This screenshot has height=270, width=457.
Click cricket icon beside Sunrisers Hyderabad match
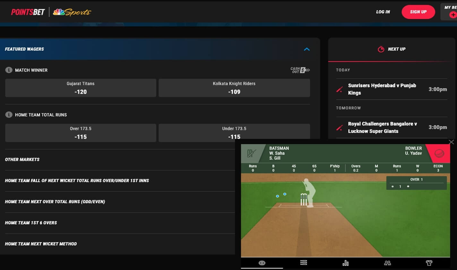click(x=340, y=89)
